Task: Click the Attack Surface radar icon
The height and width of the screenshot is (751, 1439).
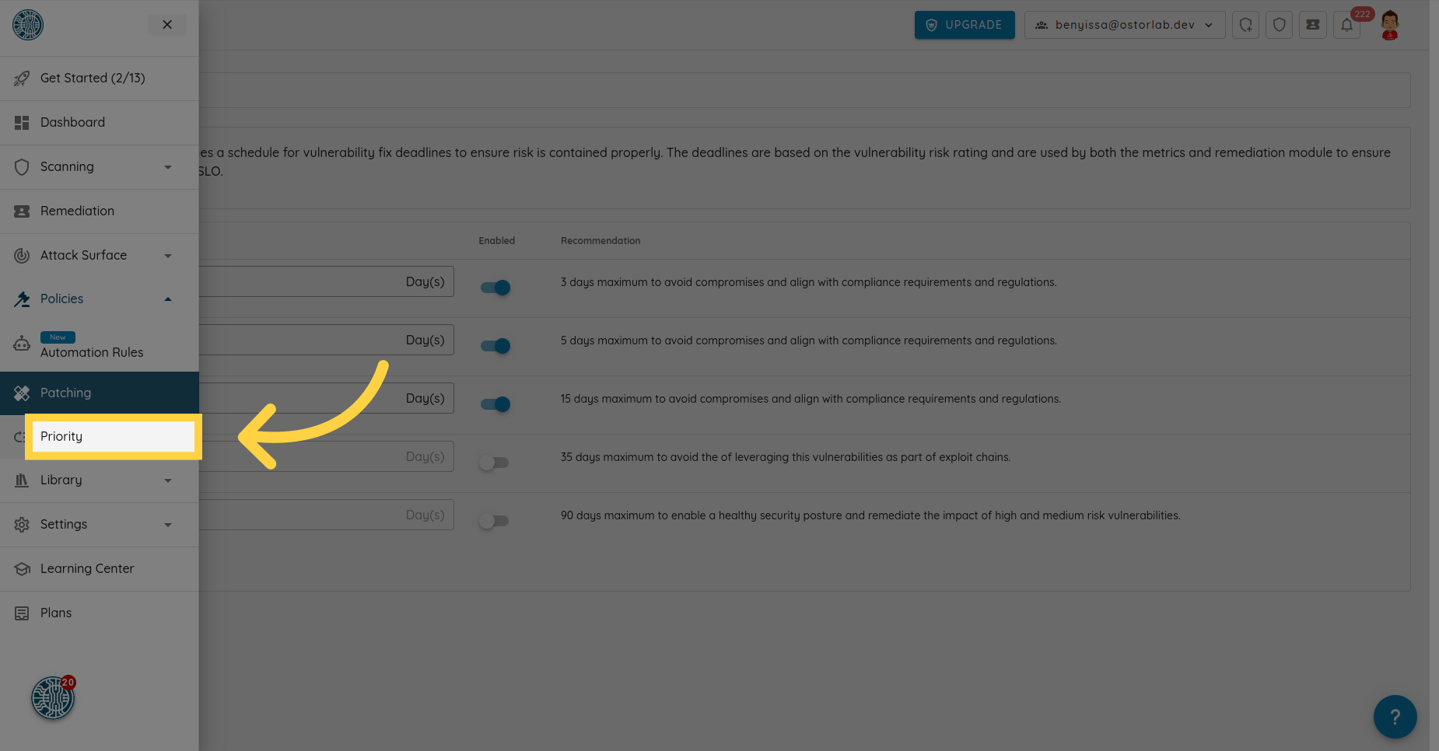Action: tap(22, 256)
